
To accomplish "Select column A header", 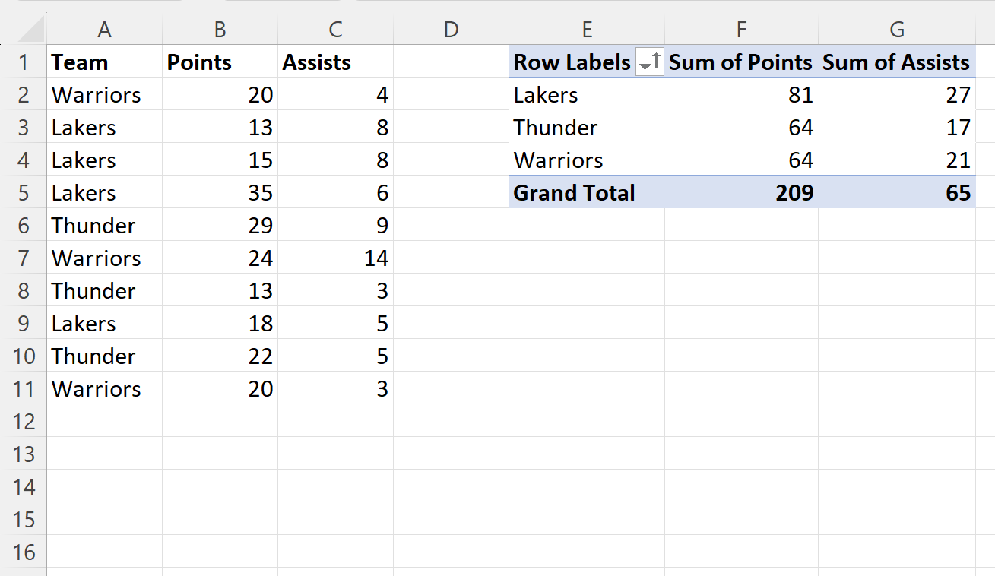I will [104, 30].
